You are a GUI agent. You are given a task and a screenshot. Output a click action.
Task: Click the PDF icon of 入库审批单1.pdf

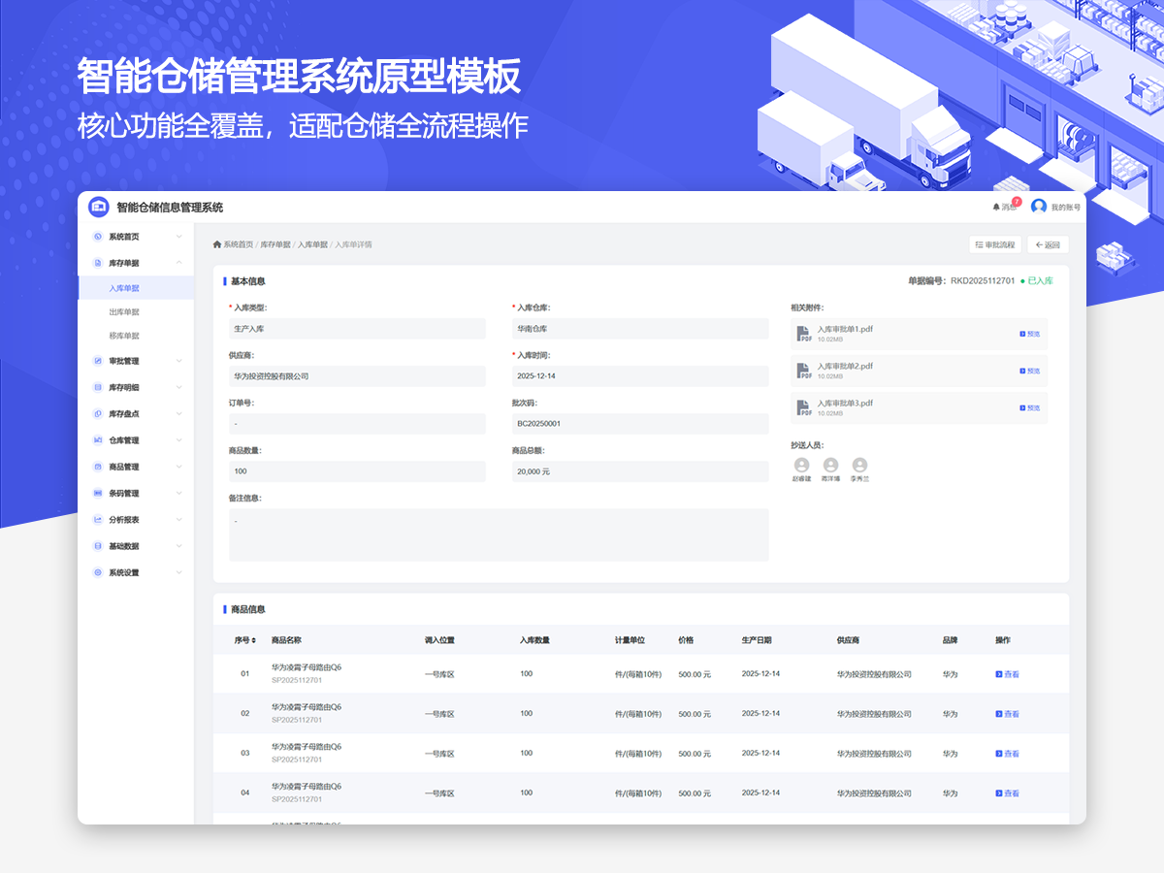point(803,334)
